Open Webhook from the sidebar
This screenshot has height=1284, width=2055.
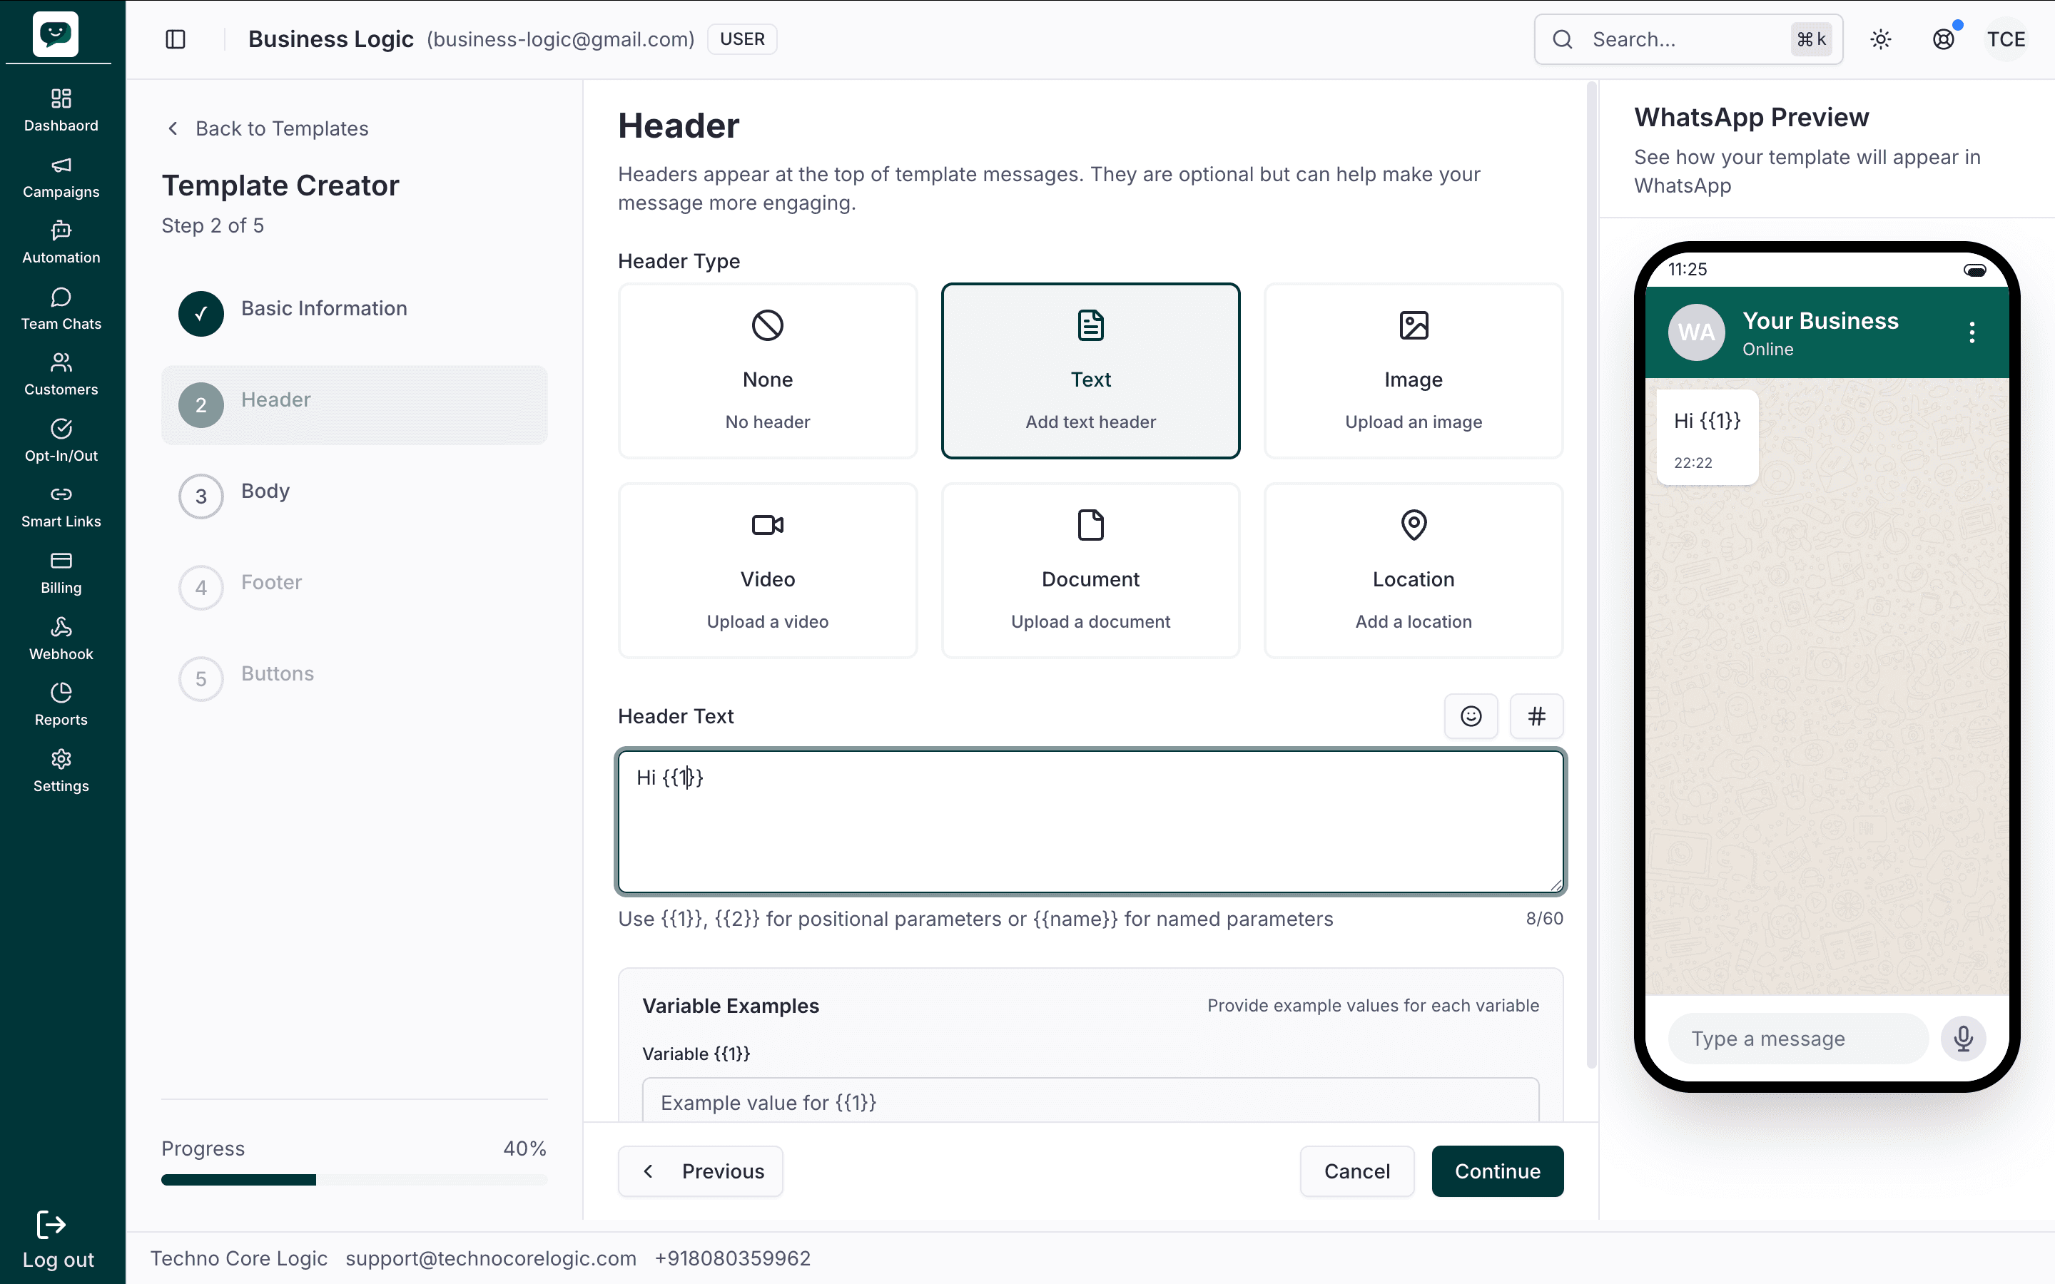(61, 639)
